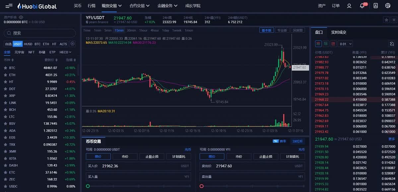
Task: Click the notification bell icon
Action: (362, 6)
